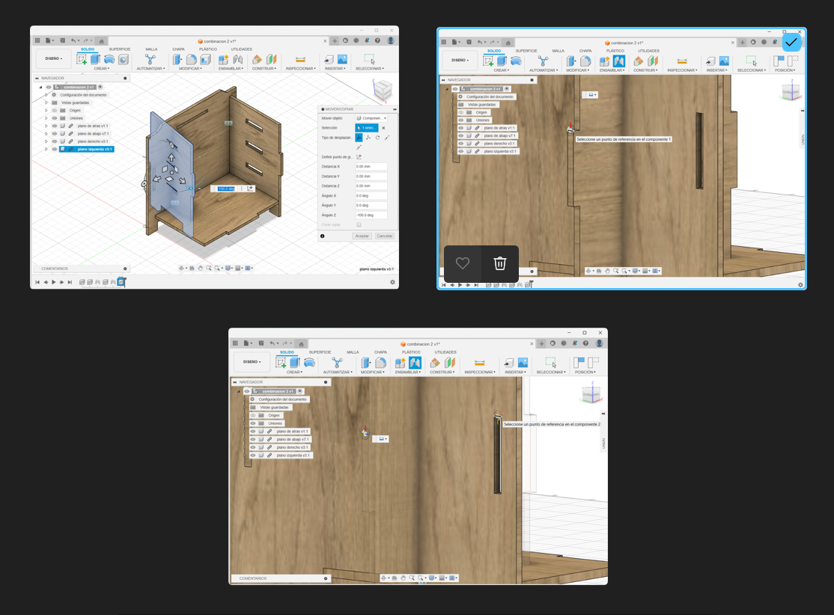Click Create Sketch icon in Mover/Copiar window
The image size is (834, 615).
[x=82, y=60]
